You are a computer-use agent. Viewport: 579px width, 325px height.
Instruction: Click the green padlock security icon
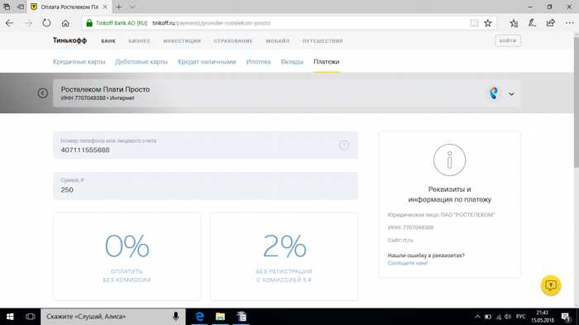click(x=89, y=23)
